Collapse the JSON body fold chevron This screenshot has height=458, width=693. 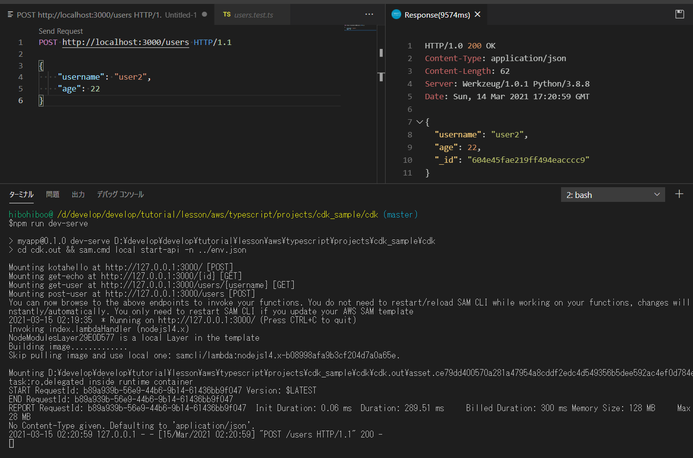419,122
